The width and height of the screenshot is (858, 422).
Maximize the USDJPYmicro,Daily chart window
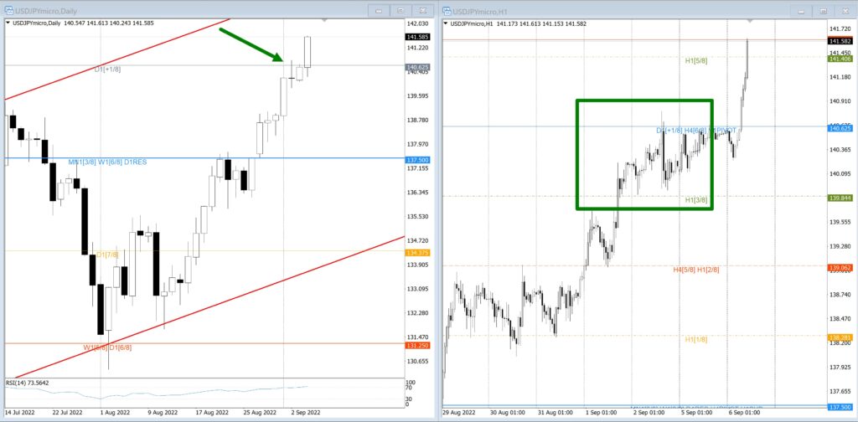[x=400, y=11]
